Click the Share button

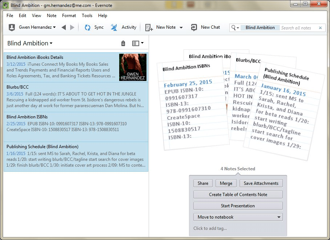203,183
